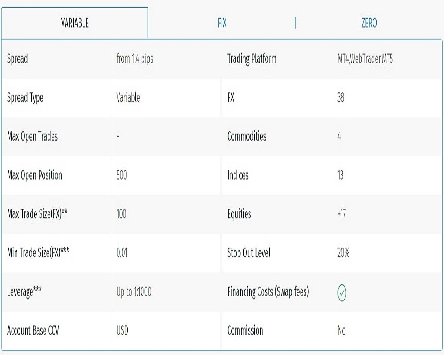Open the FIX account tab
The image size is (444, 355).
click(x=222, y=23)
